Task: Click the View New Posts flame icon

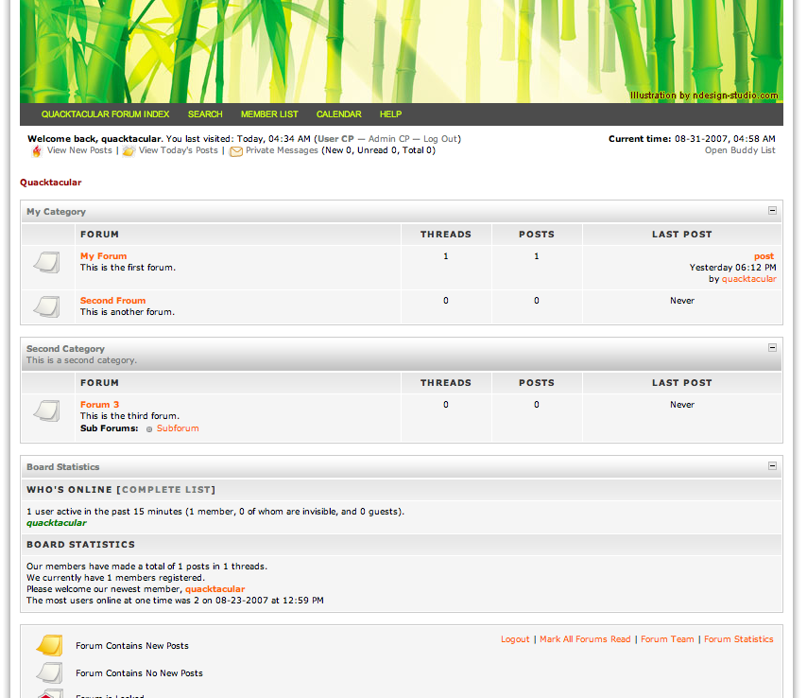Action: click(x=37, y=151)
